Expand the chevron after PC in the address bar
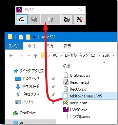Screen dimensions: 118x125 (61, 55)
